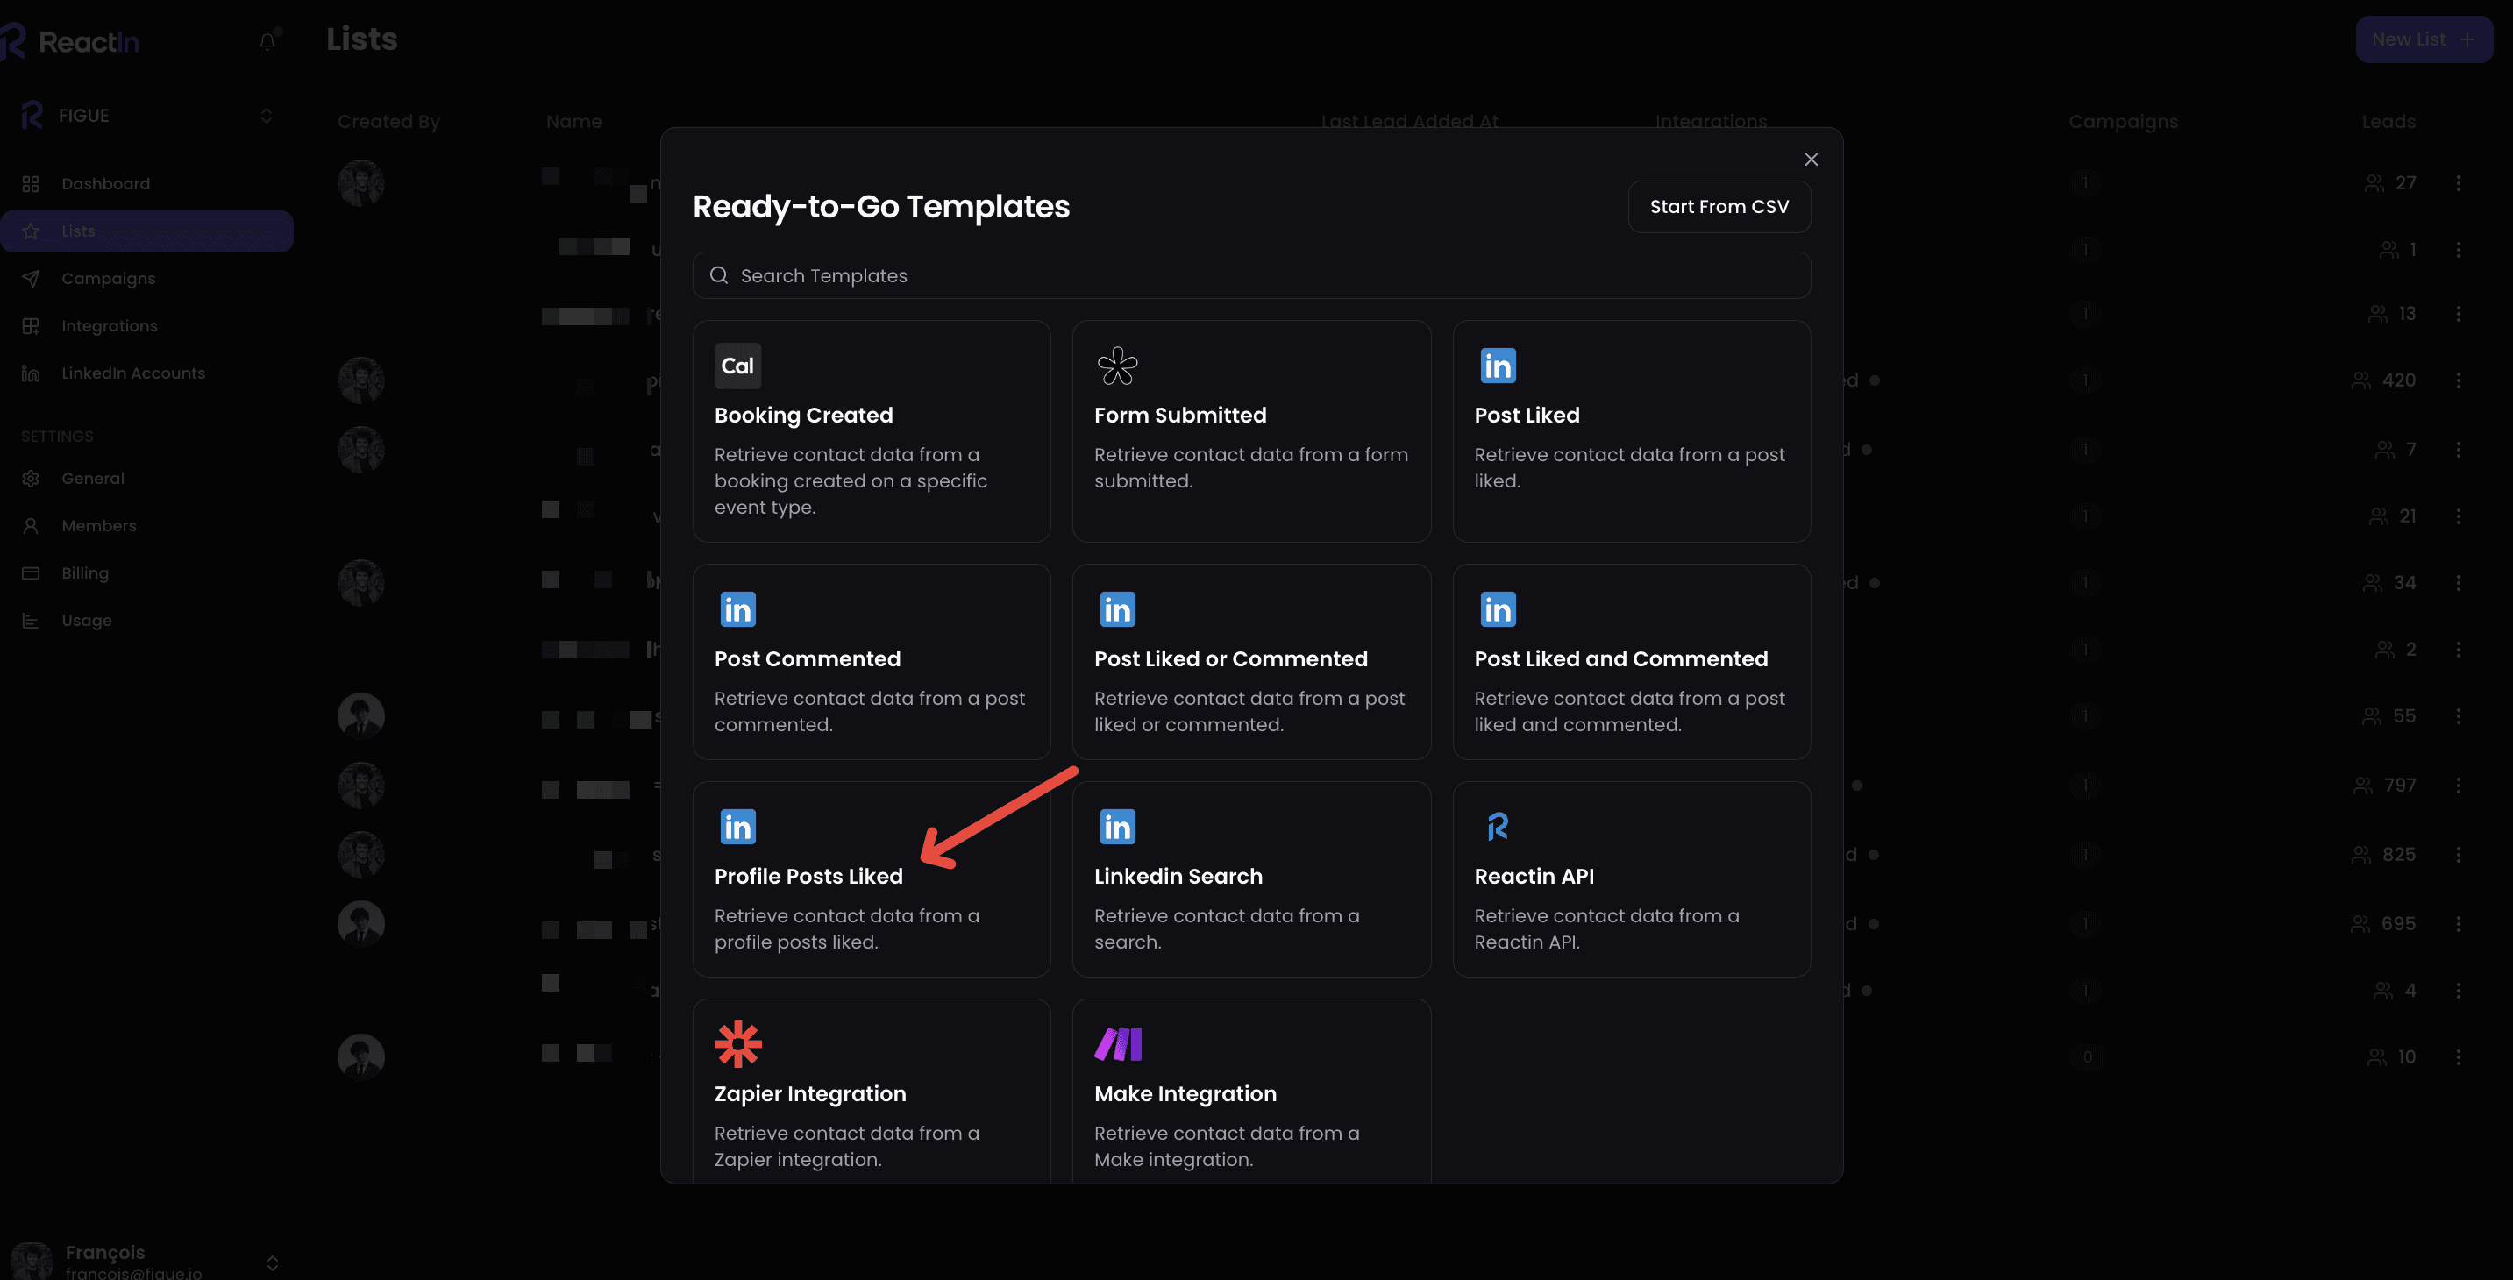The width and height of the screenshot is (2513, 1280).
Task: Click the Created By column header
Action: (388, 122)
